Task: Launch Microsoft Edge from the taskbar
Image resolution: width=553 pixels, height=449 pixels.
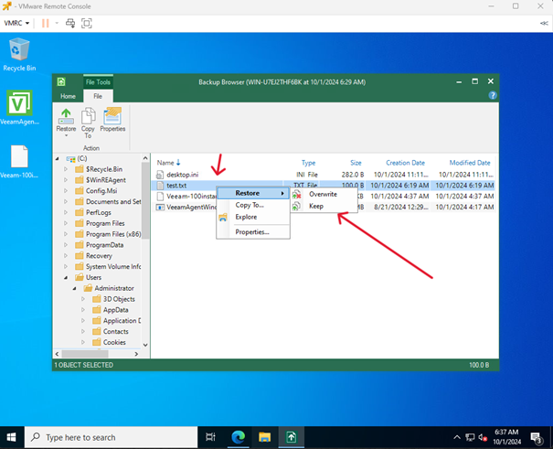Action: pyautogui.click(x=237, y=437)
